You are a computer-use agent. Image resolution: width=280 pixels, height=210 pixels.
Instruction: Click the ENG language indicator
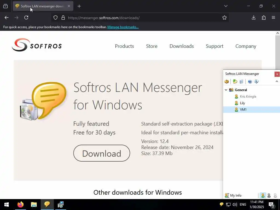pos(243,205)
